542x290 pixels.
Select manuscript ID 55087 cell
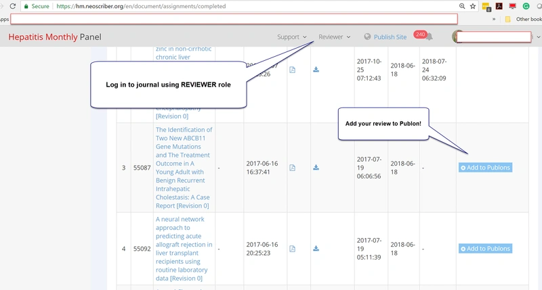(142, 168)
